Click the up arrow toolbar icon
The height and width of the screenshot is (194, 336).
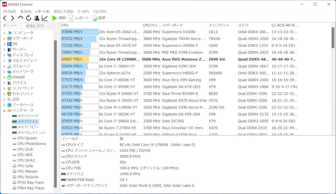(20, 18)
